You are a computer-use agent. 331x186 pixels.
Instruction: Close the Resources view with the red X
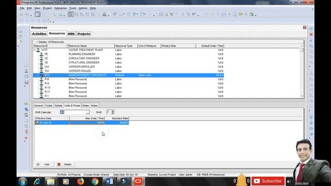pyautogui.click(x=305, y=27)
